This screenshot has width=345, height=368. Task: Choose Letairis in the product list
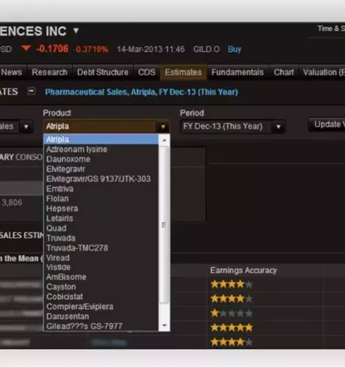tap(101, 218)
